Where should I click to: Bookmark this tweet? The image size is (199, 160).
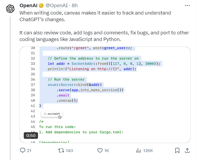(177, 150)
